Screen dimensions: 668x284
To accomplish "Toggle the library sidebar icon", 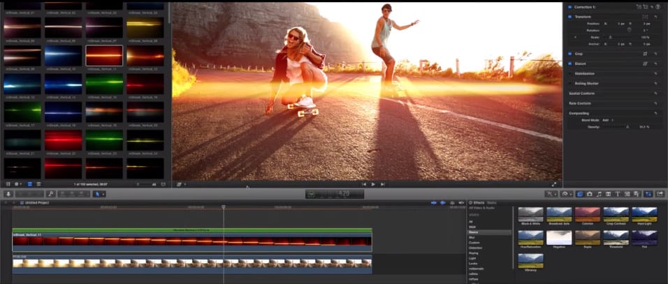I will pos(8,184).
